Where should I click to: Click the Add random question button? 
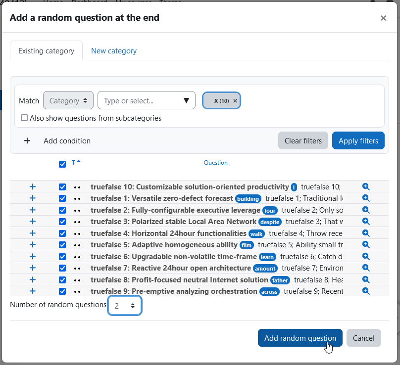(300, 338)
